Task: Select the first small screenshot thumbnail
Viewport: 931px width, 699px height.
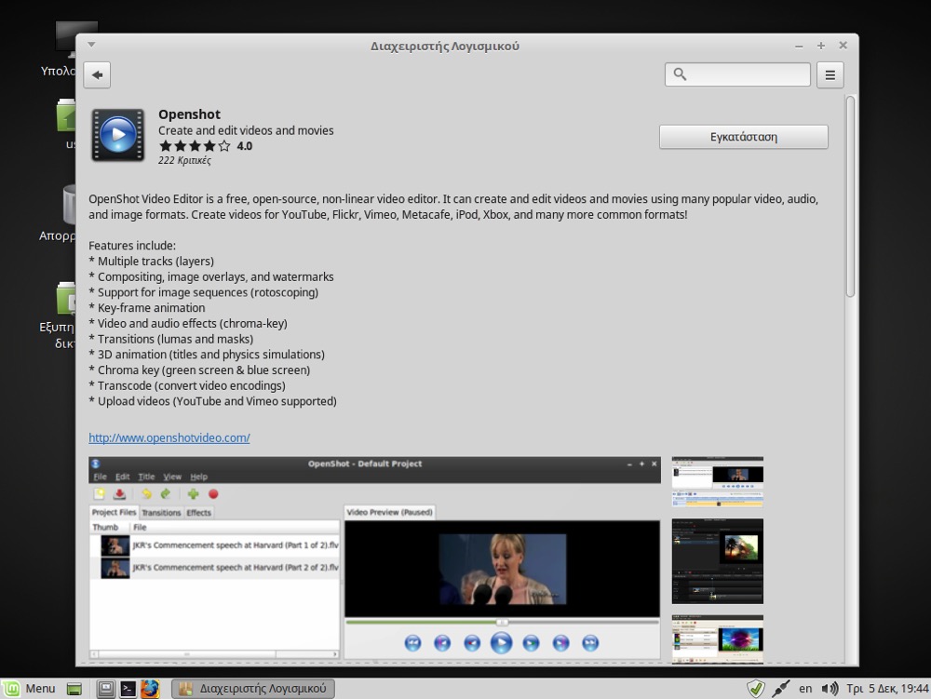Action: tap(717, 482)
